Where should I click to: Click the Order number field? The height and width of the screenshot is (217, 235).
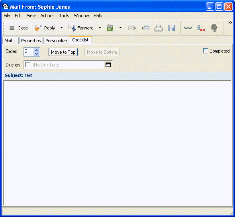28,52
